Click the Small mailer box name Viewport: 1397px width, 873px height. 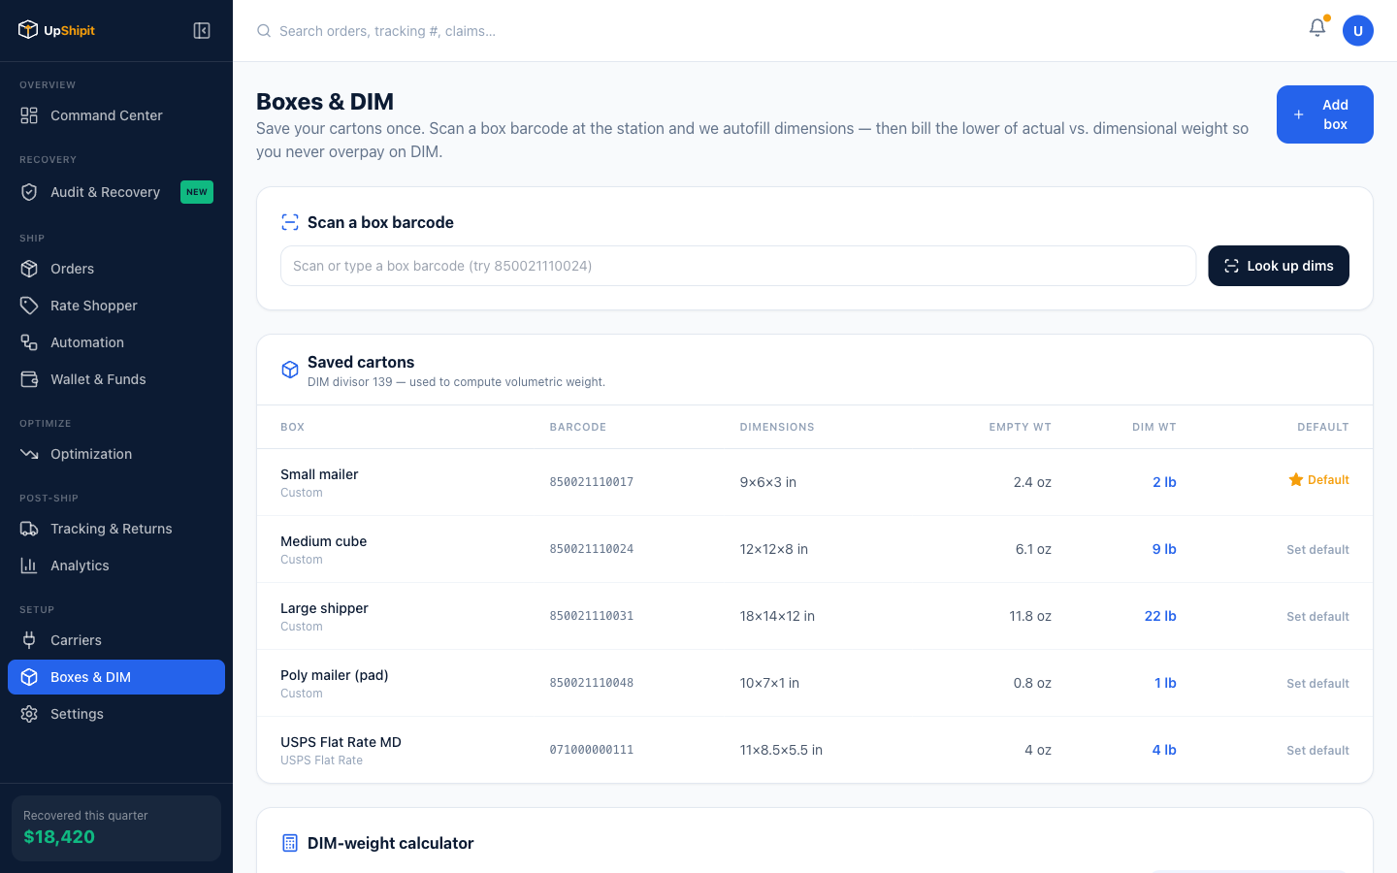(319, 474)
